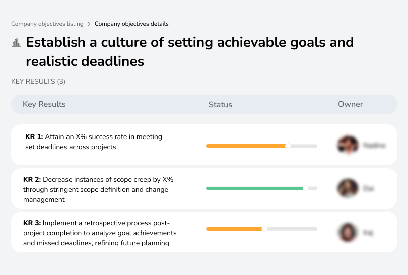Image resolution: width=408 pixels, height=275 pixels.
Task: Click KR 2 owner avatar photo
Action: (348, 188)
